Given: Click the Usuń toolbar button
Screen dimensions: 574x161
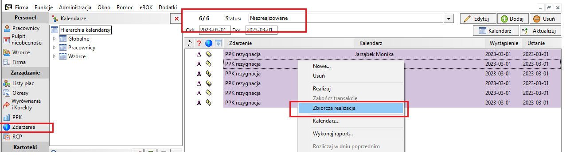Looking at the screenshot, I should (545, 19).
